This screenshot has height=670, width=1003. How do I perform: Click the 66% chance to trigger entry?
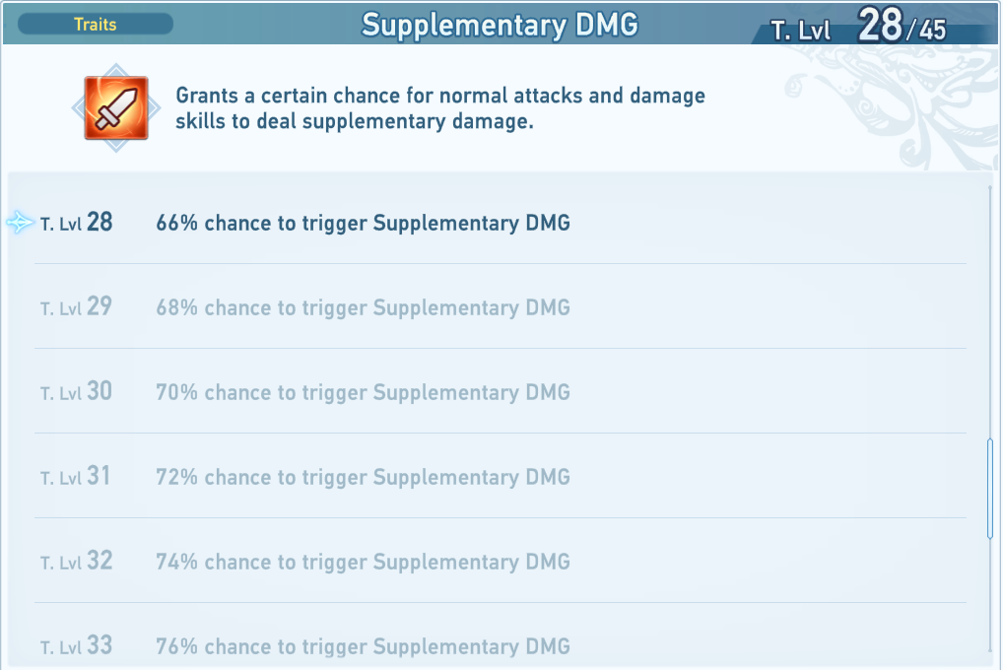tap(363, 223)
